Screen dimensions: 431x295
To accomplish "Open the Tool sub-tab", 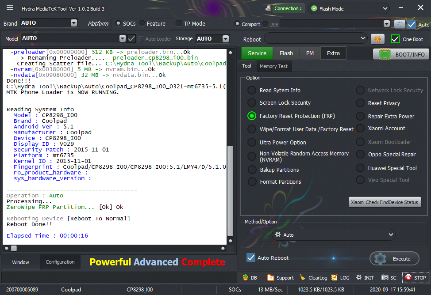I will (x=246, y=66).
